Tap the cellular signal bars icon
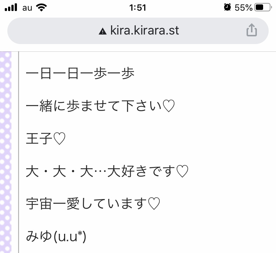 12,7
